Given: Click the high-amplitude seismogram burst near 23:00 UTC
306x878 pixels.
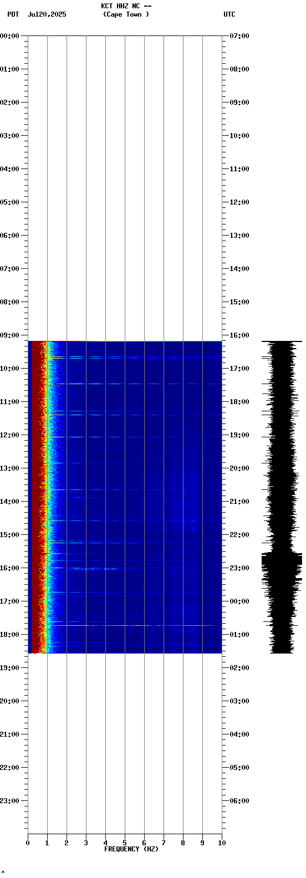Looking at the screenshot, I should (x=282, y=566).
